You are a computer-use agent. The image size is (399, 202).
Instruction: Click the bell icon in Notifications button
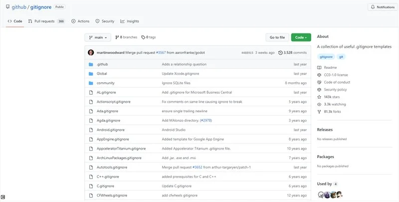point(373,7)
